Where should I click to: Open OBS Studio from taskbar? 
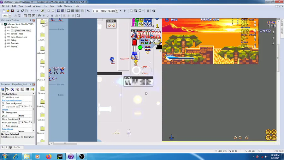(x=82, y=156)
